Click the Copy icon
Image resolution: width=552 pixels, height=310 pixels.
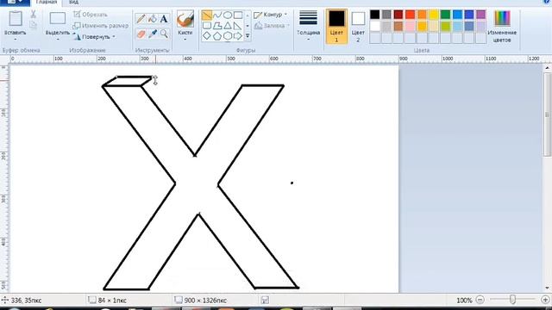(x=33, y=25)
